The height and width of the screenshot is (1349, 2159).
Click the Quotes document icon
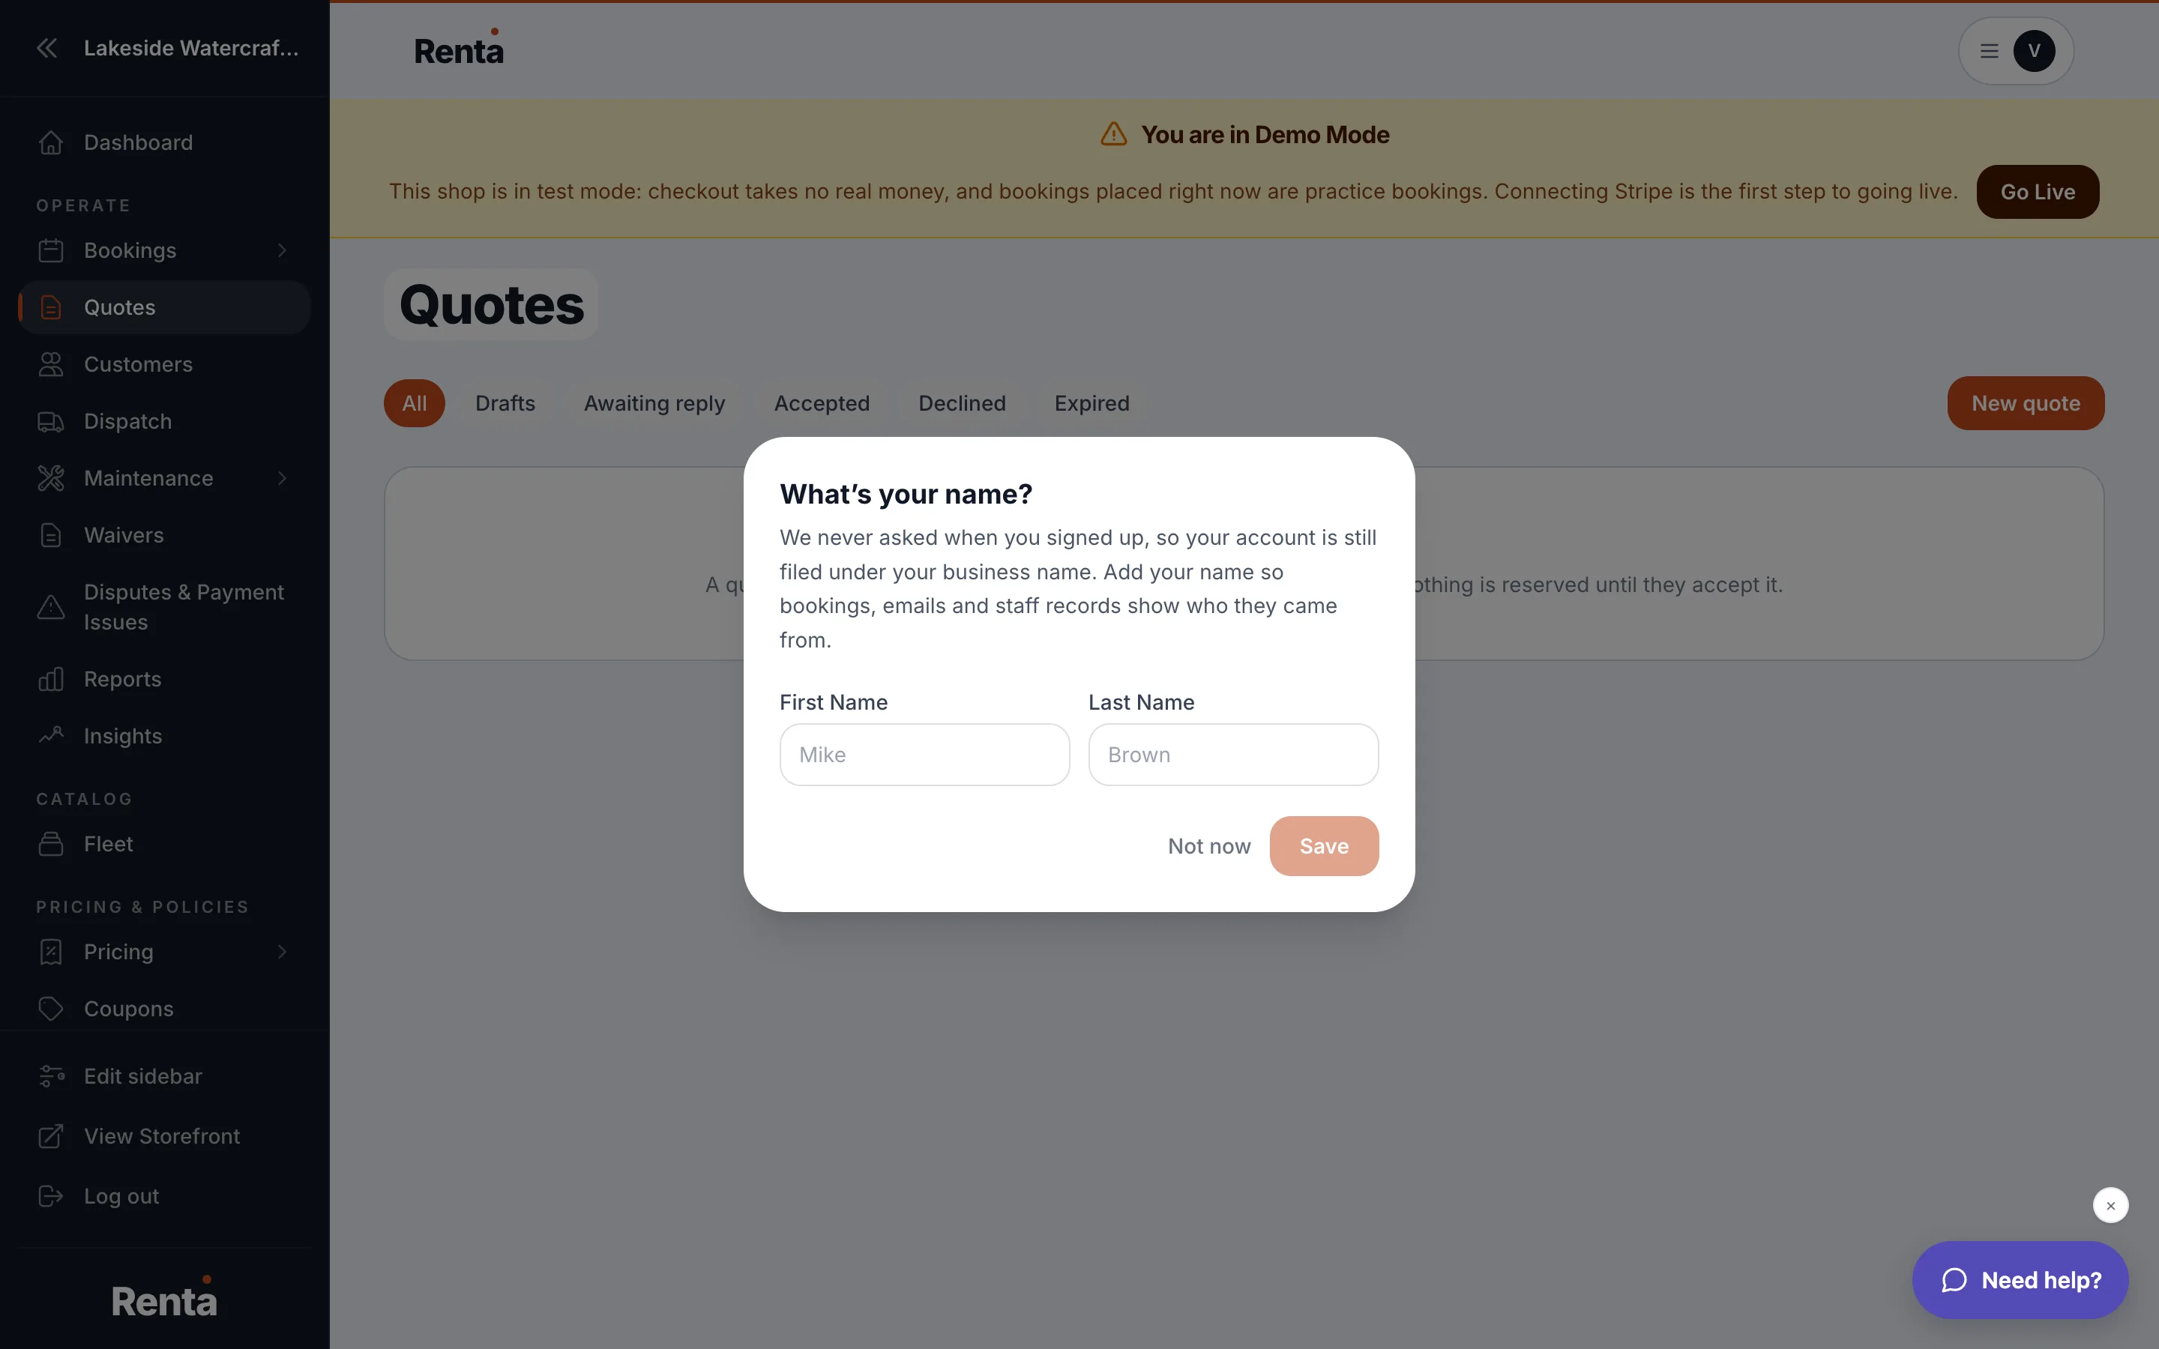pyautogui.click(x=51, y=308)
